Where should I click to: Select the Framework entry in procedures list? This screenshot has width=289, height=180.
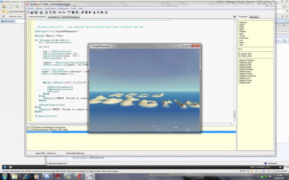click(x=244, y=38)
